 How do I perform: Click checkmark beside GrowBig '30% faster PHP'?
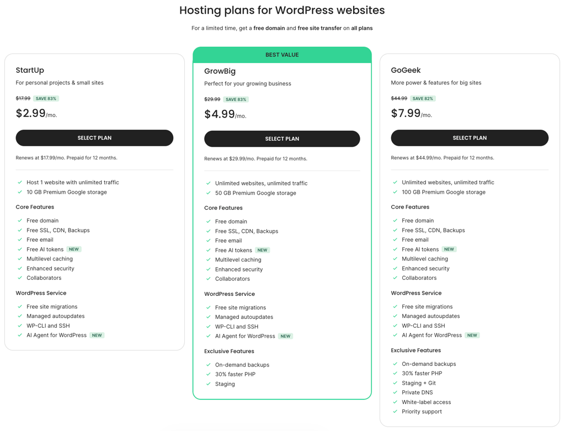point(208,374)
